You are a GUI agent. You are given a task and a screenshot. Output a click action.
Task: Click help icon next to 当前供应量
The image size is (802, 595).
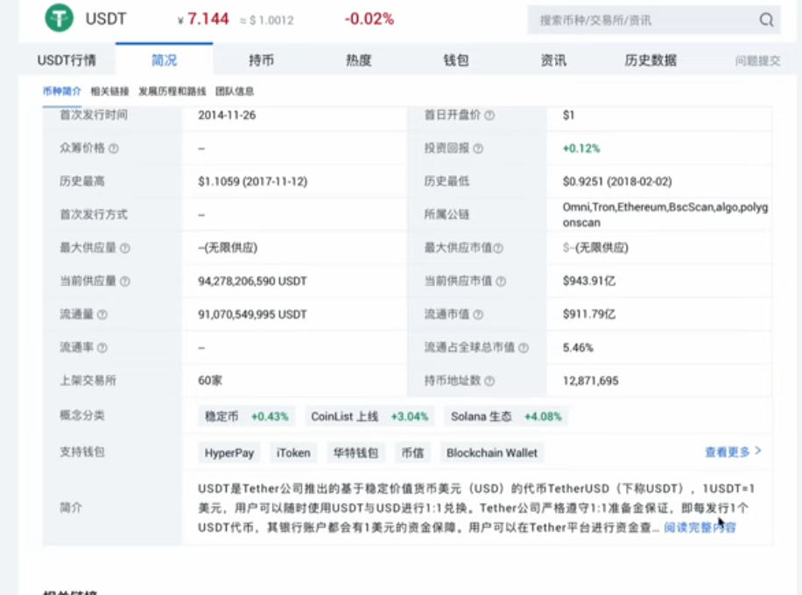point(125,282)
